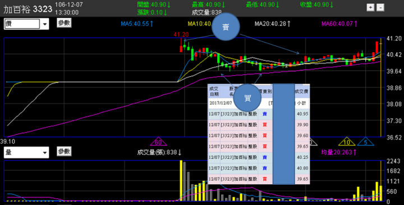Viewport: 404px width, 205px height.
Task: Click the 小計 cell in trade table
Action: pyautogui.click(x=301, y=103)
